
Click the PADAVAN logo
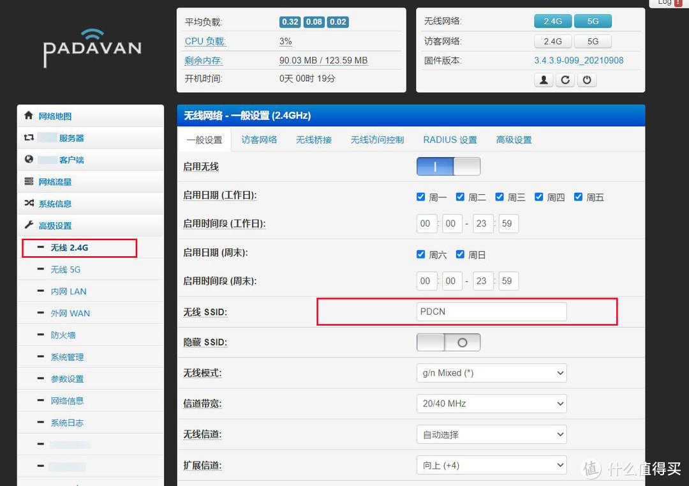92,47
